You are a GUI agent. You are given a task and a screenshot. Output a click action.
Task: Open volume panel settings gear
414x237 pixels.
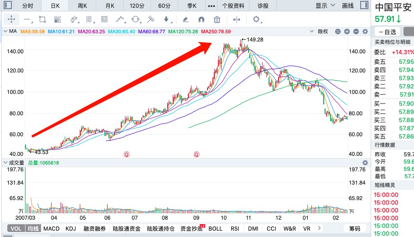pyautogui.click(x=365, y=163)
